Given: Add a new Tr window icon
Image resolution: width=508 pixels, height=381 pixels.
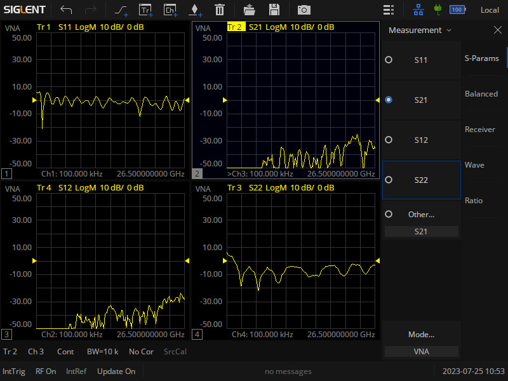Looking at the screenshot, I should 145,10.
